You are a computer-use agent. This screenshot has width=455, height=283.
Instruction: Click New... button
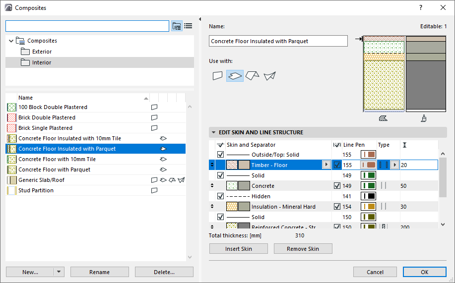click(30, 272)
